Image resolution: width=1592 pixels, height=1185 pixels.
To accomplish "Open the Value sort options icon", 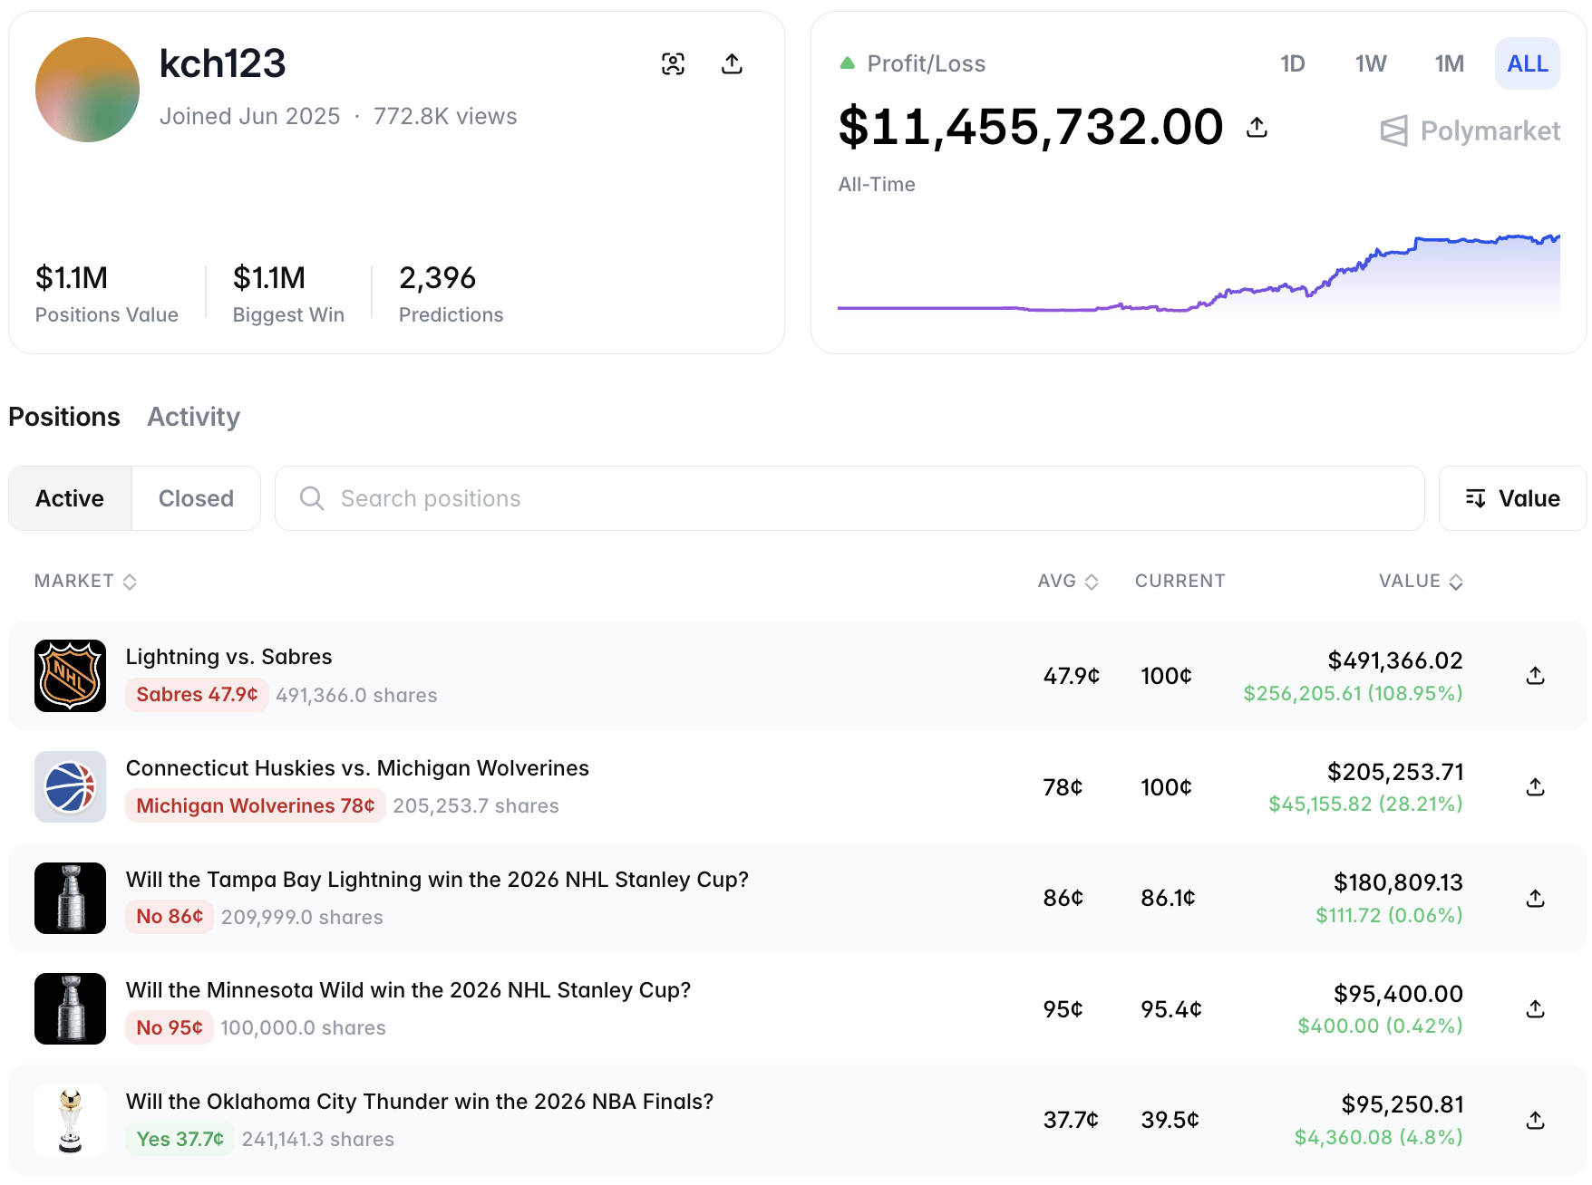I will click(1476, 498).
